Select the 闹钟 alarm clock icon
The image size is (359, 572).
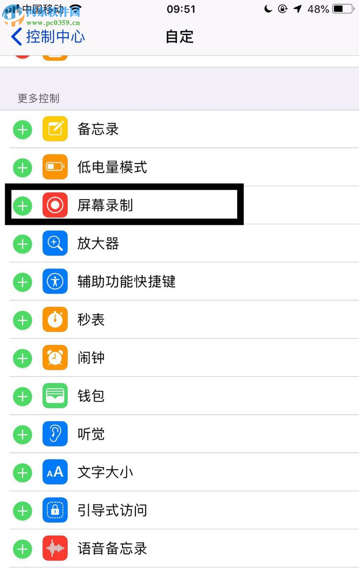pyautogui.click(x=55, y=358)
